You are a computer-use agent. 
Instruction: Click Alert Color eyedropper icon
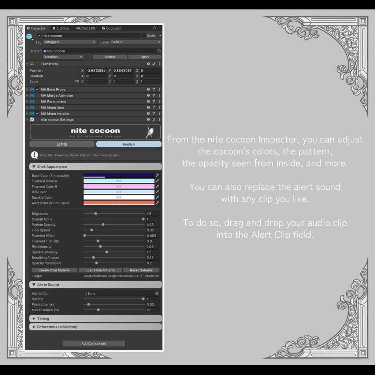click(x=157, y=203)
